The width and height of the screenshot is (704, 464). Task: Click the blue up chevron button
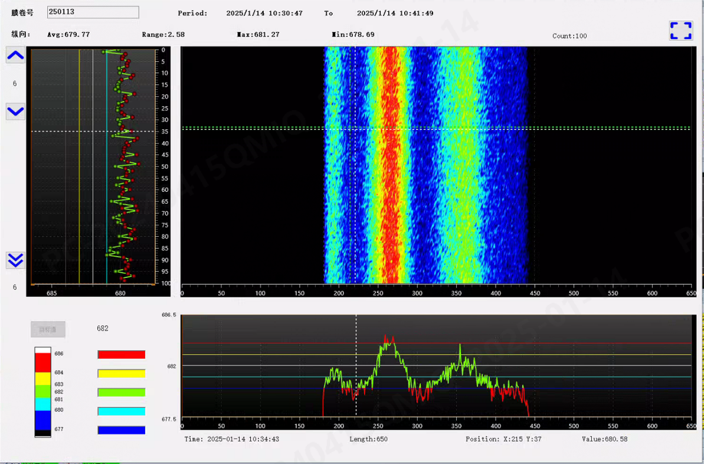click(15, 55)
